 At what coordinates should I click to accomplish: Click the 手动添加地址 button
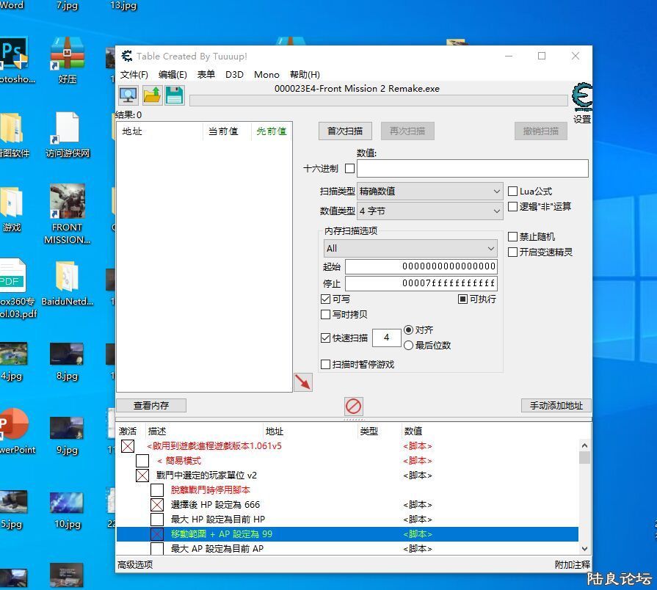point(556,406)
